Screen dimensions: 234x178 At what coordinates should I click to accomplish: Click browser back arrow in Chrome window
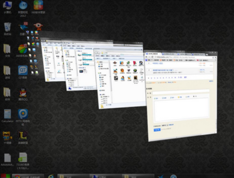pos(147,57)
